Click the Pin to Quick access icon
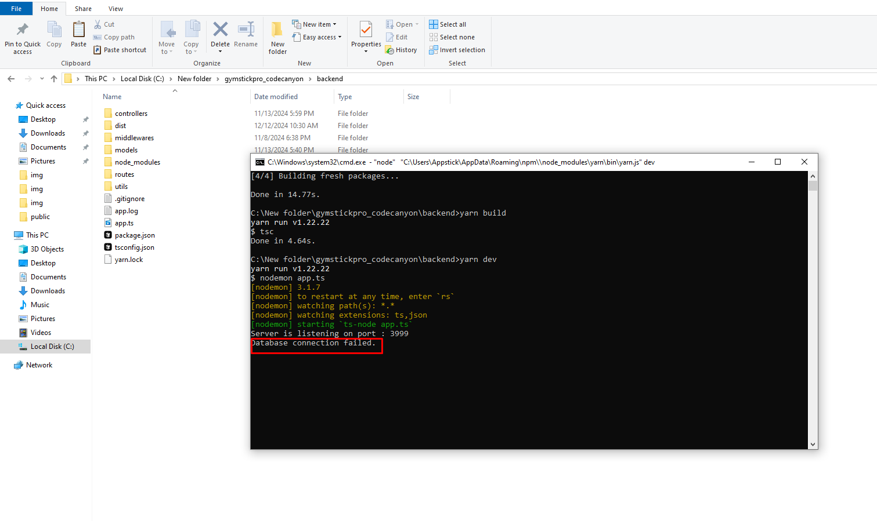Viewport: 877px width, 521px height. pyautogui.click(x=22, y=30)
